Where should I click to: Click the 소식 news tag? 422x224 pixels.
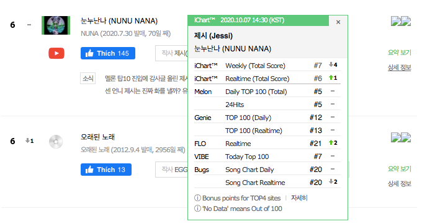pyautogui.click(x=88, y=79)
